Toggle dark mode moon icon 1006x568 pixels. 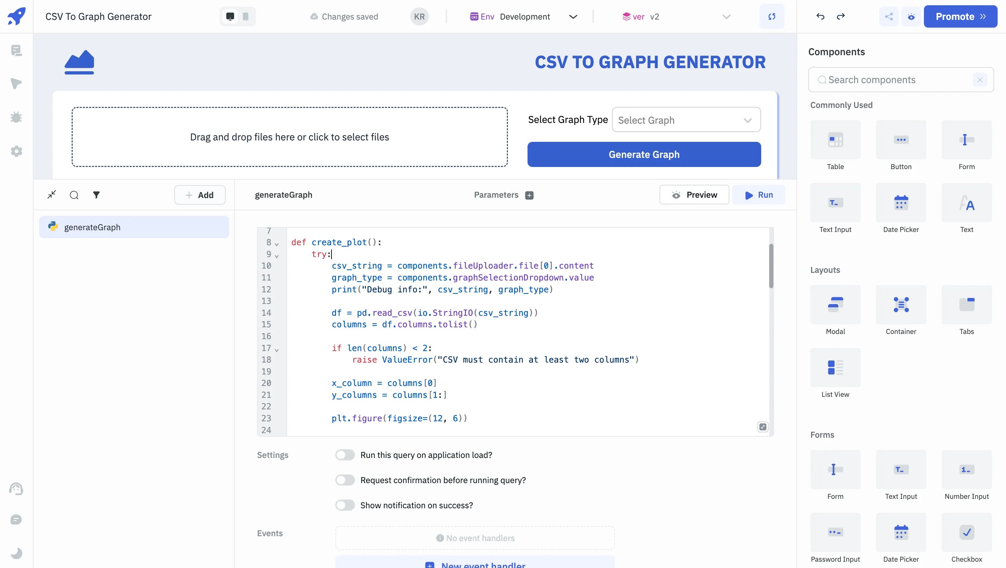click(16, 553)
